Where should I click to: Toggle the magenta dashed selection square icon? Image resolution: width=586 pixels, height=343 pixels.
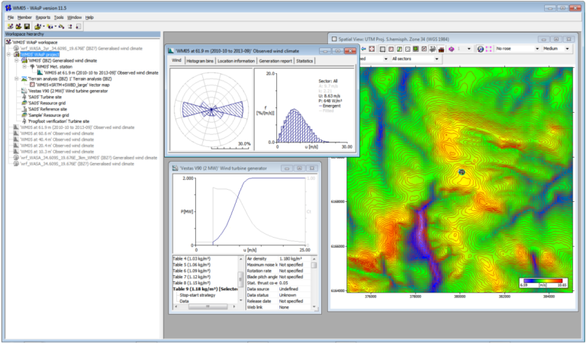point(488,49)
